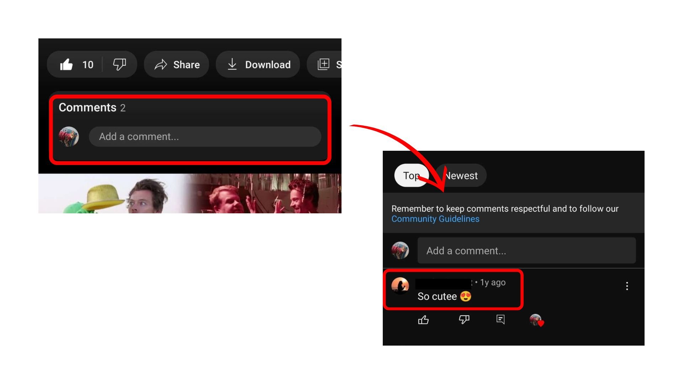The width and height of the screenshot is (683, 384).
Task: Open Community Guidelines link
Action: pos(435,219)
